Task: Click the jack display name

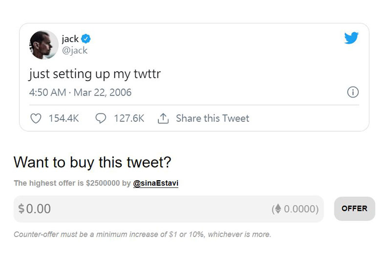Action: (x=70, y=39)
